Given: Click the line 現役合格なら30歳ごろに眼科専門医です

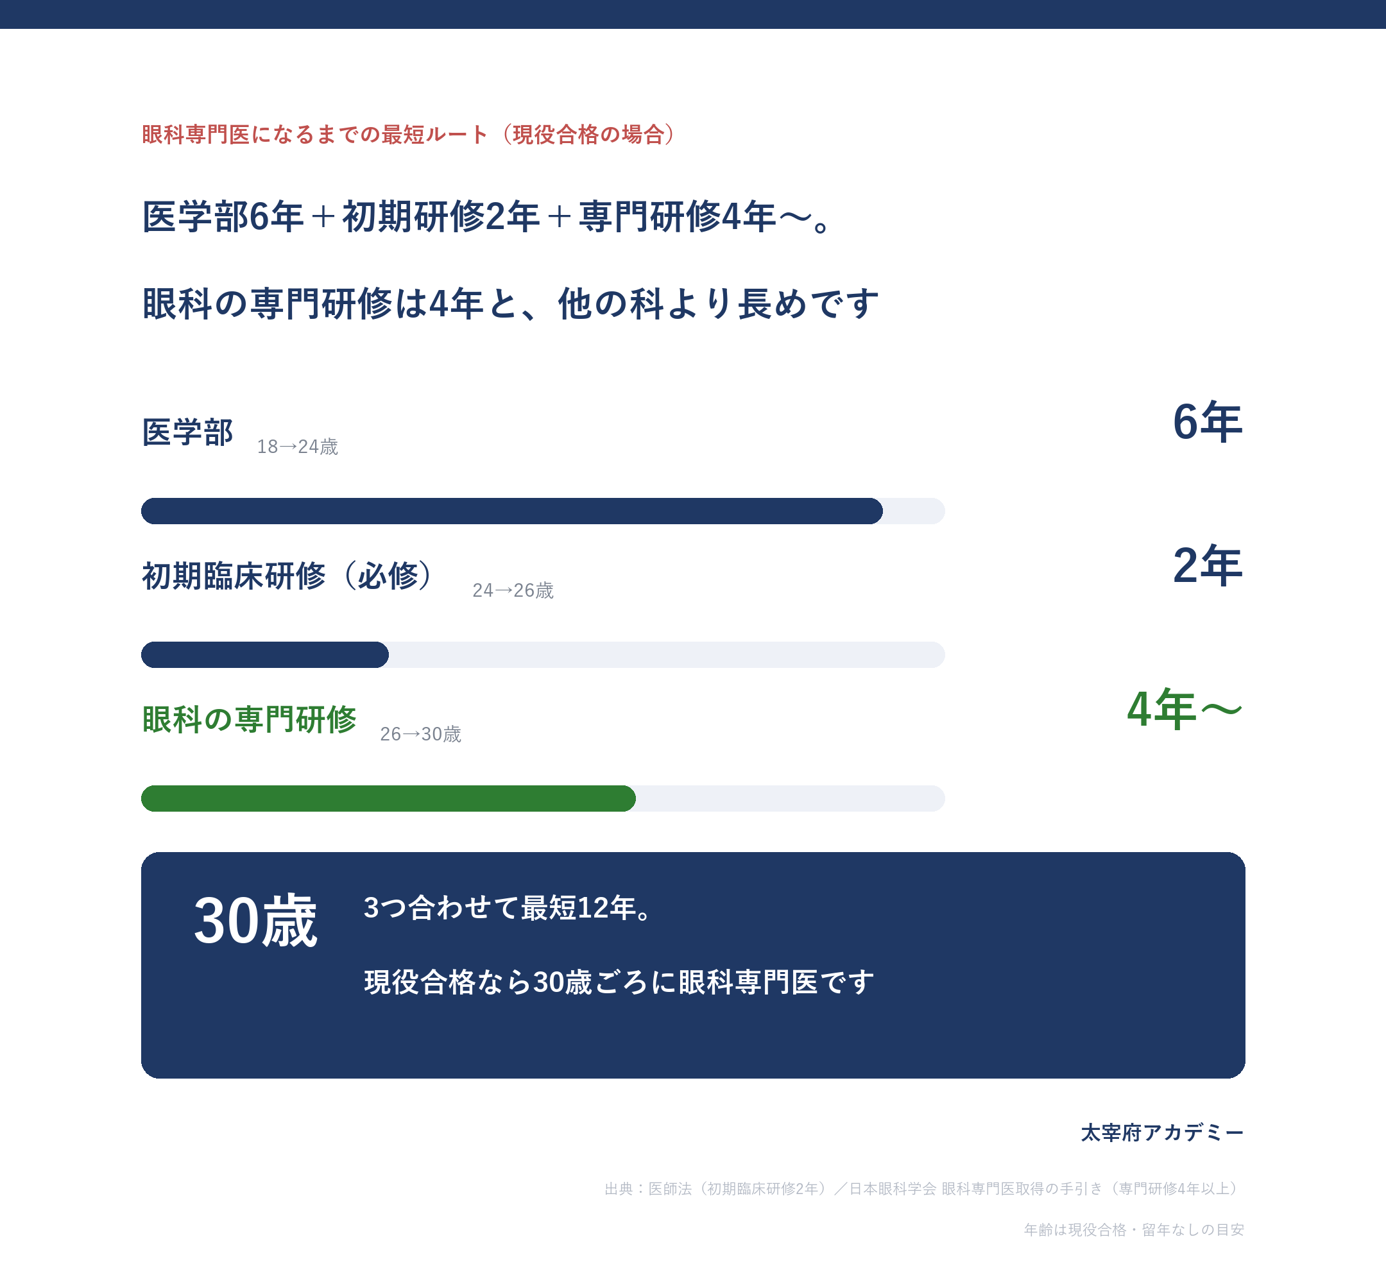Looking at the screenshot, I should tap(619, 982).
